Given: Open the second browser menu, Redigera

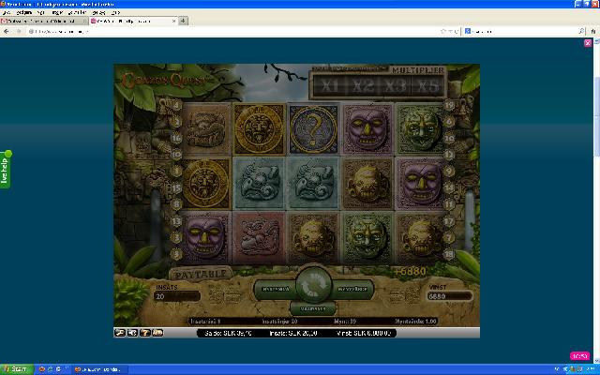Looking at the screenshot, I should pos(23,12).
